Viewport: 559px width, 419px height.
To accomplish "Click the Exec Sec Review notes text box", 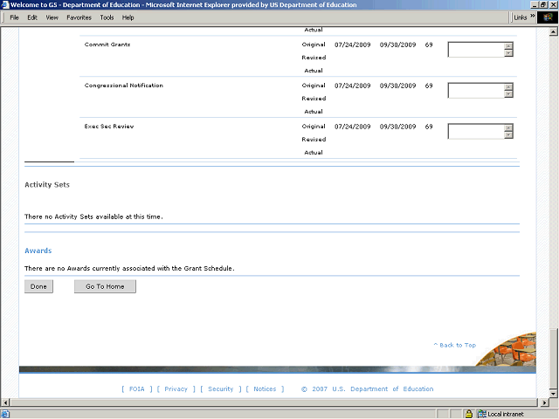I will coord(476,132).
